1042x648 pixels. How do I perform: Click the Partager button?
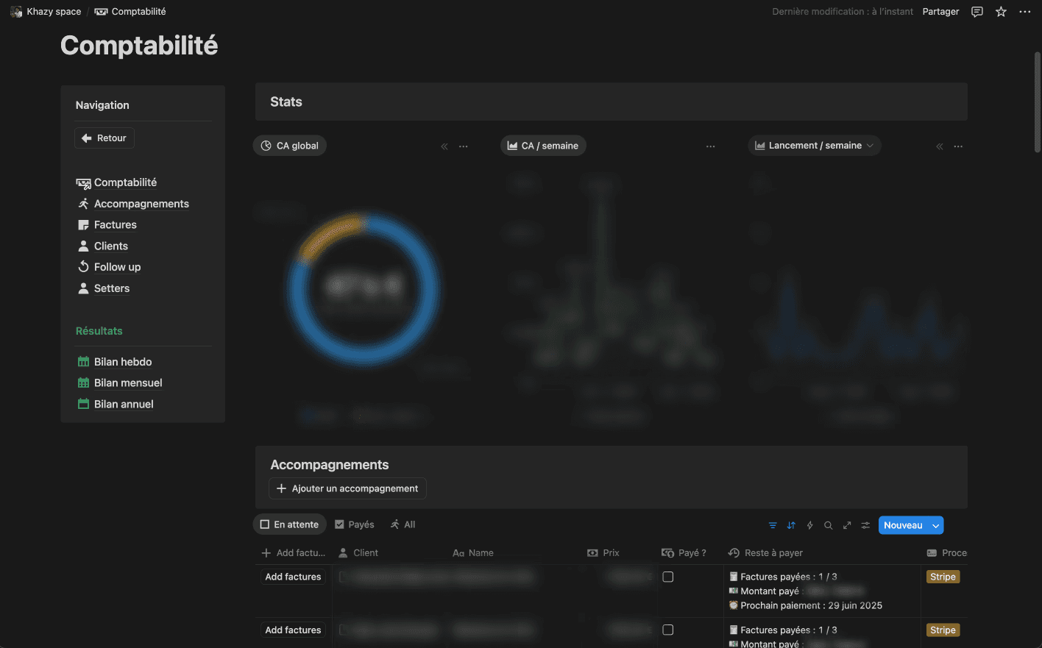(940, 12)
